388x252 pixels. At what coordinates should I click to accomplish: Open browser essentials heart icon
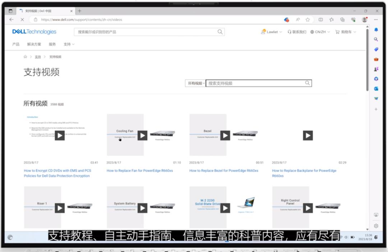pos(354,19)
